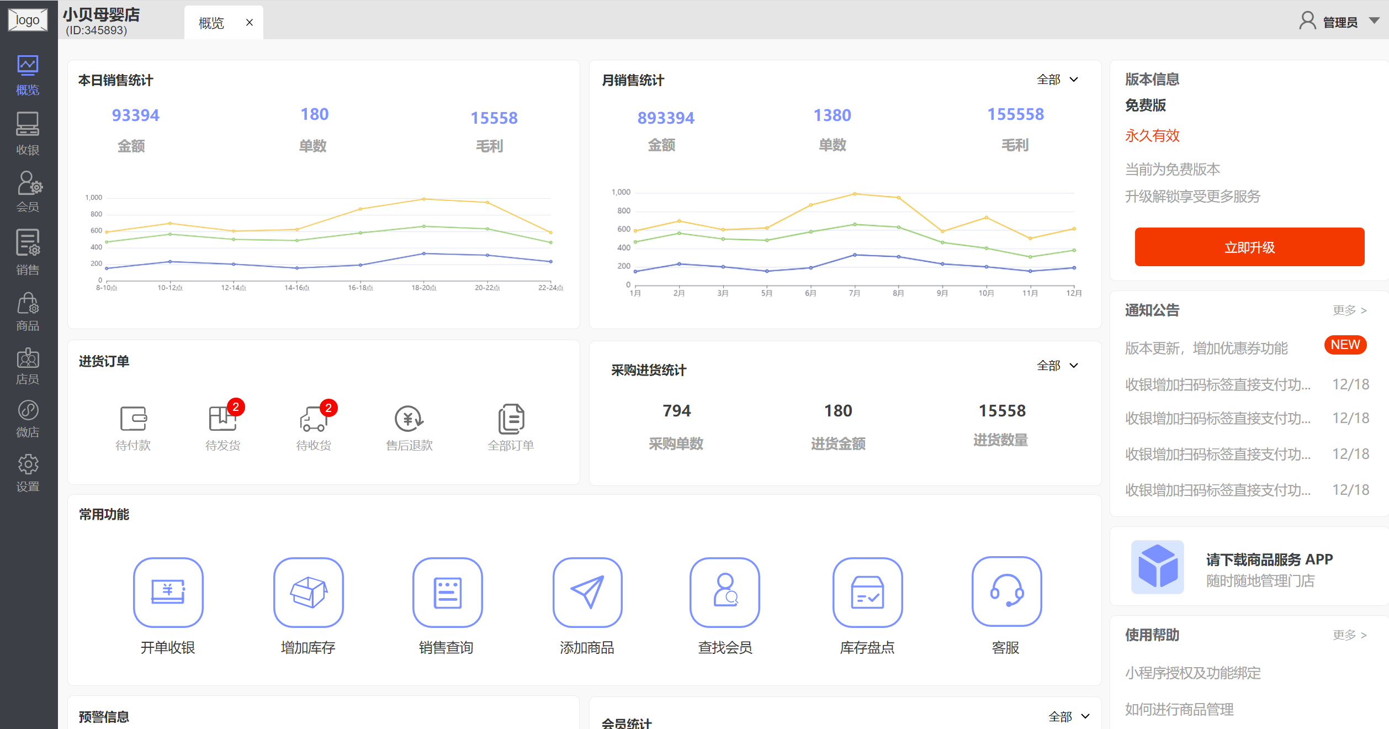
Task: Open the 销售 sales sidebar icon
Action: 28,243
